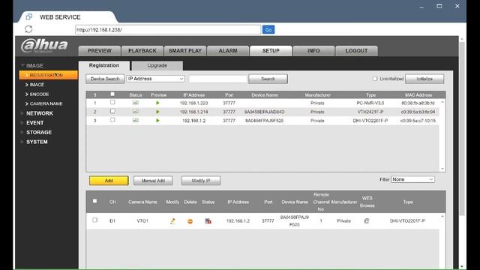Click status icon of 192.168.1.2 search row
Image resolution: width=480 pixels, height=270 pixels.
(136, 121)
